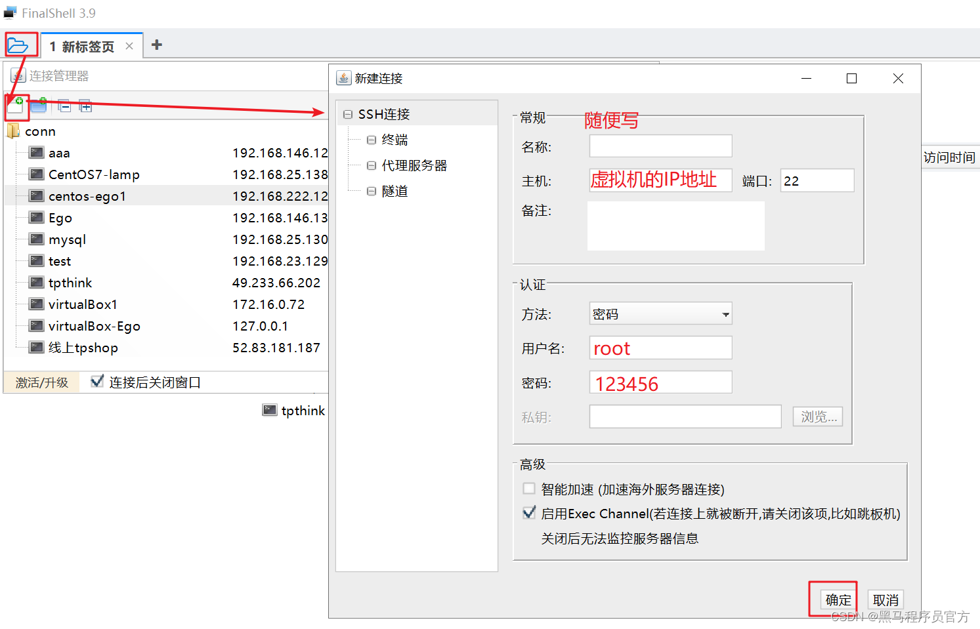Switch to the 1 新标签页 tab
Image resolution: width=980 pixels, height=629 pixels.
(82, 47)
